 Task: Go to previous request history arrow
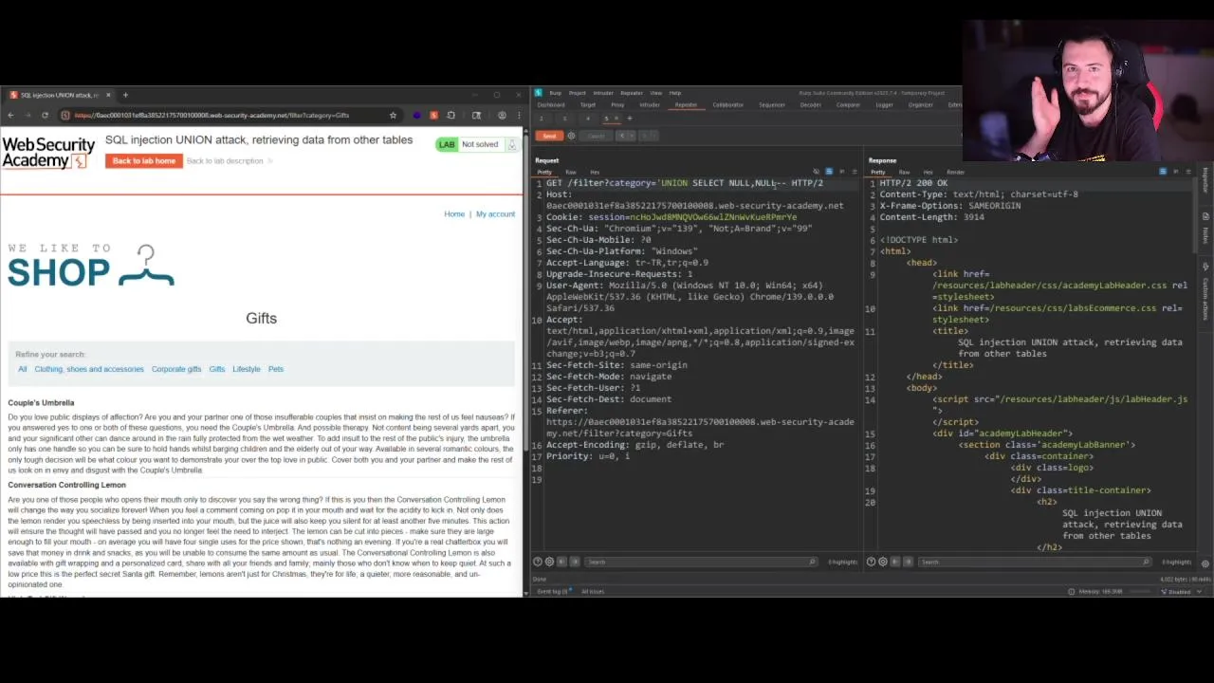(x=622, y=136)
